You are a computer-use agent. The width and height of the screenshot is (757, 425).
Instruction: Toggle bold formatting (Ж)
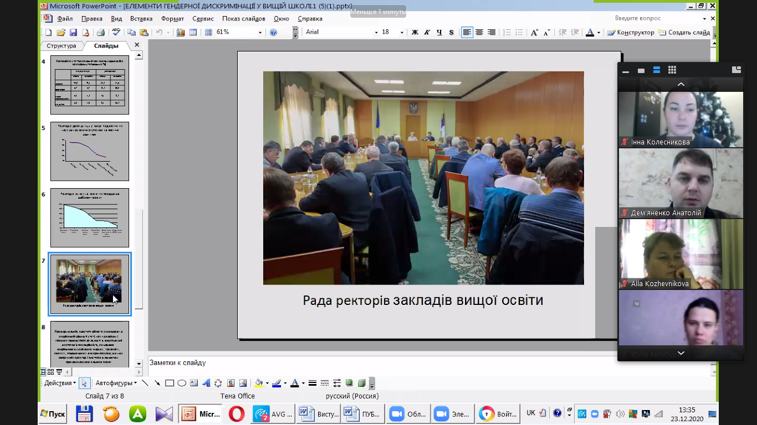(x=415, y=33)
